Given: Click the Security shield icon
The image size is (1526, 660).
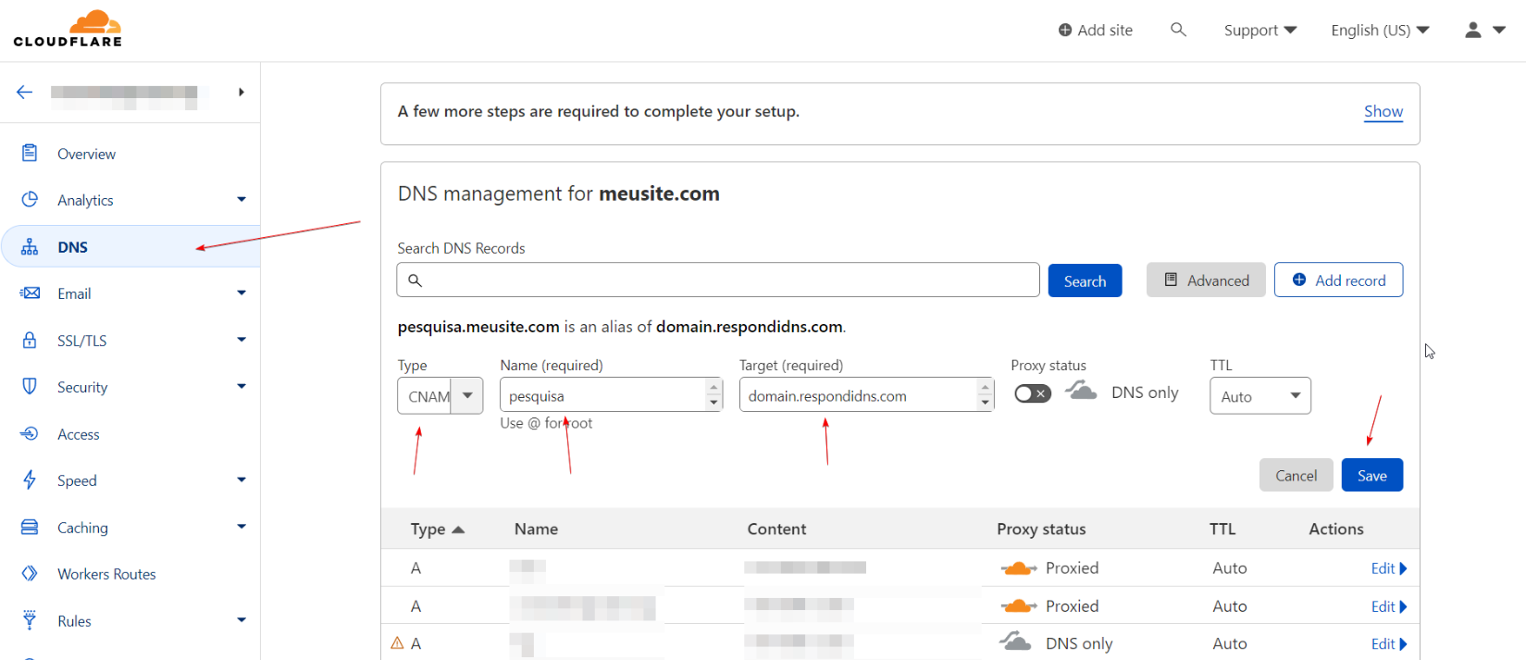Looking at the screenshot, I should click(30, 386).
